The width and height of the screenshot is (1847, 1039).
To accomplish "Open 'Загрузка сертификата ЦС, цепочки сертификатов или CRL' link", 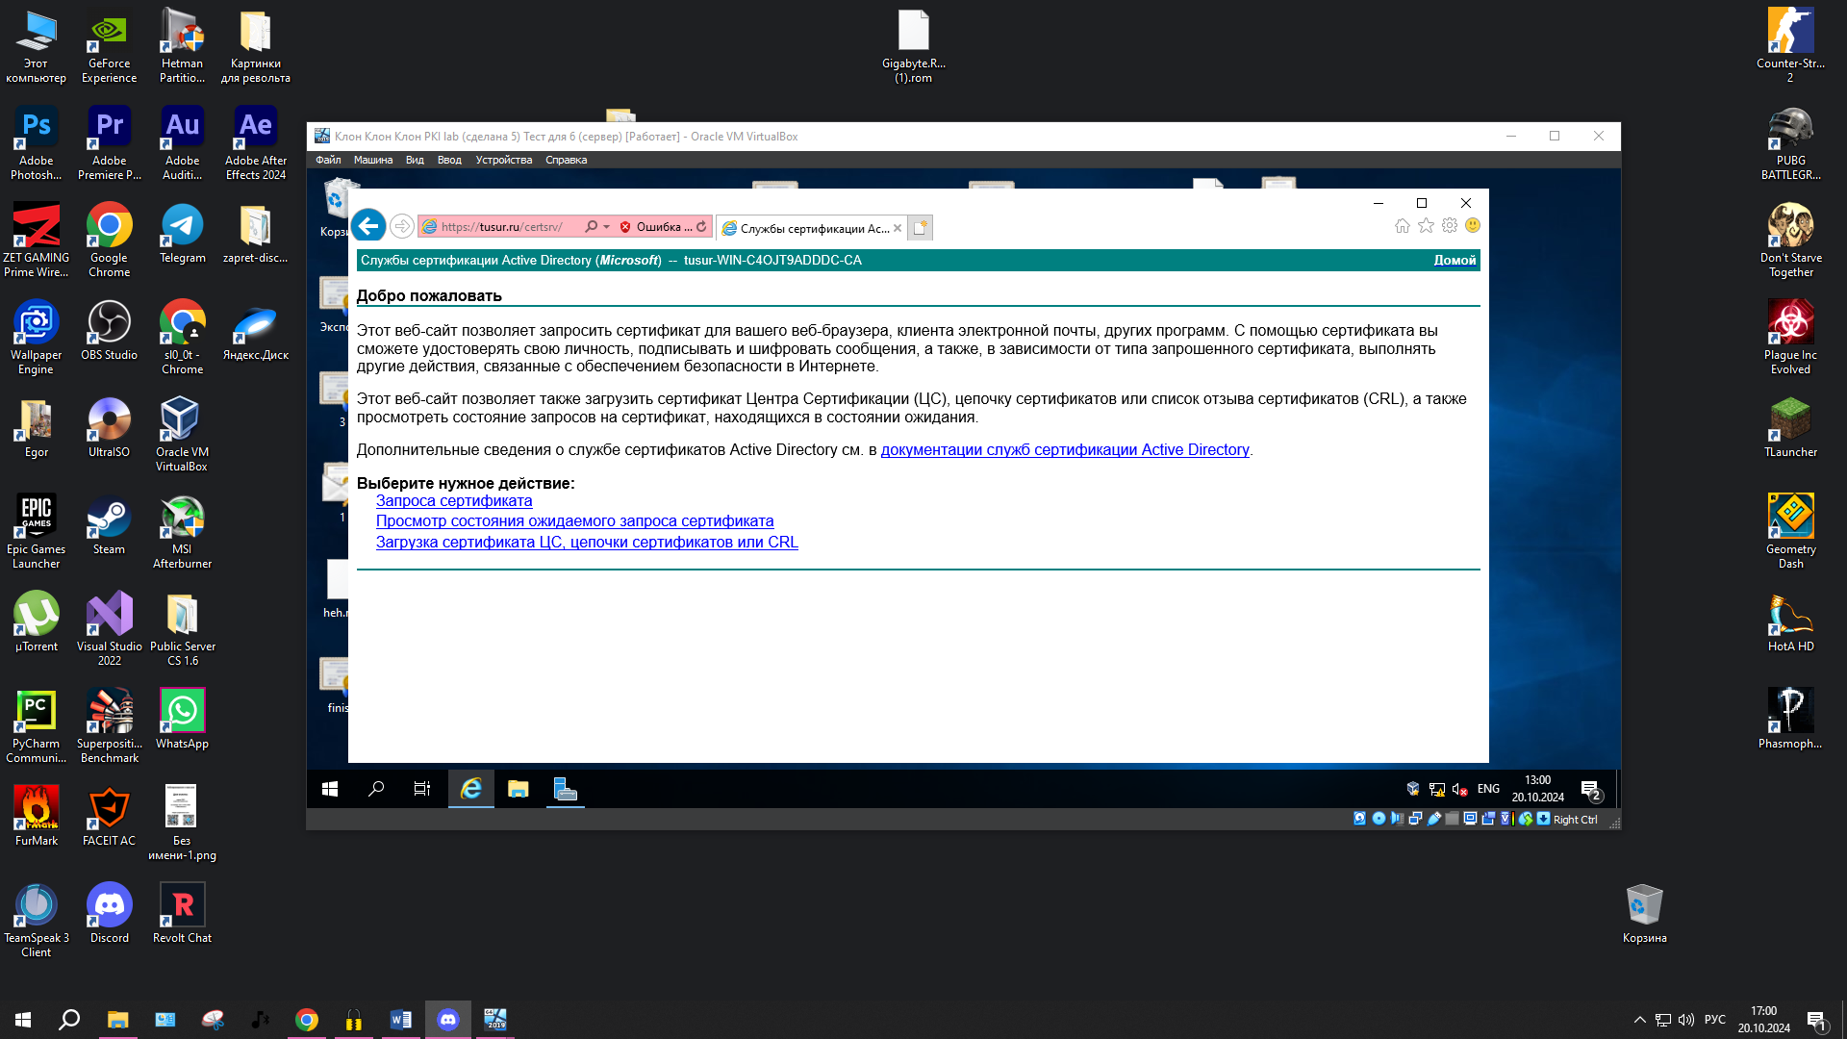I will tap(587, 542).
